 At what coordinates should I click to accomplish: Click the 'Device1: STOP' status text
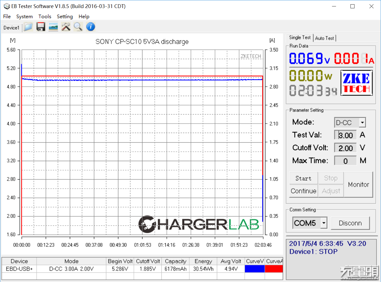tap(313, 251)
